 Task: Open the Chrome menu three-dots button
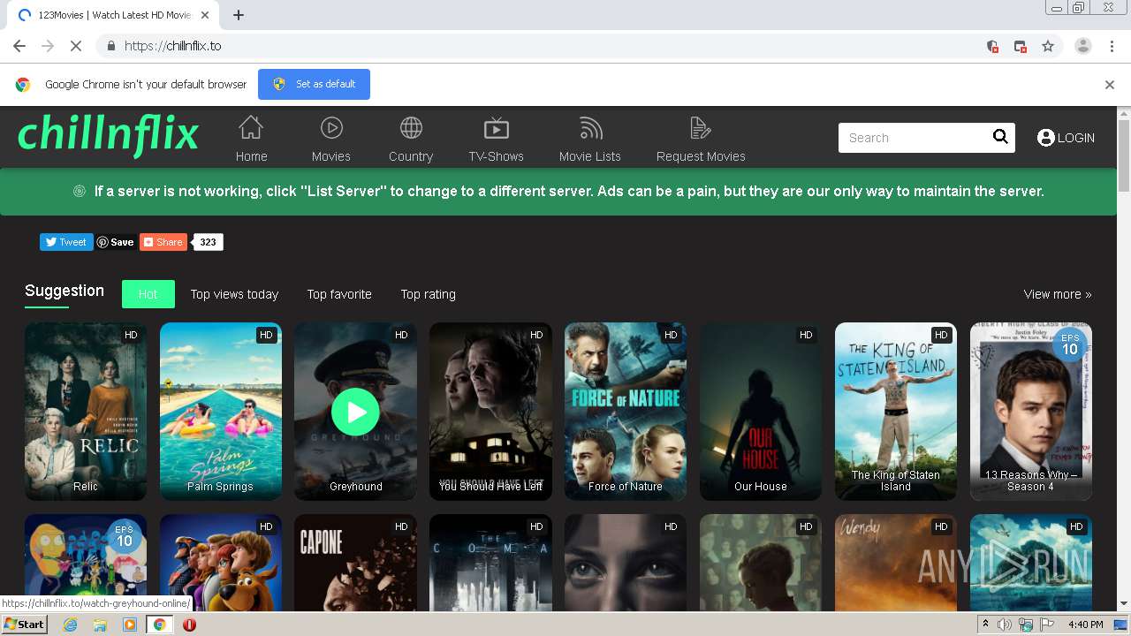point(1111,46)
